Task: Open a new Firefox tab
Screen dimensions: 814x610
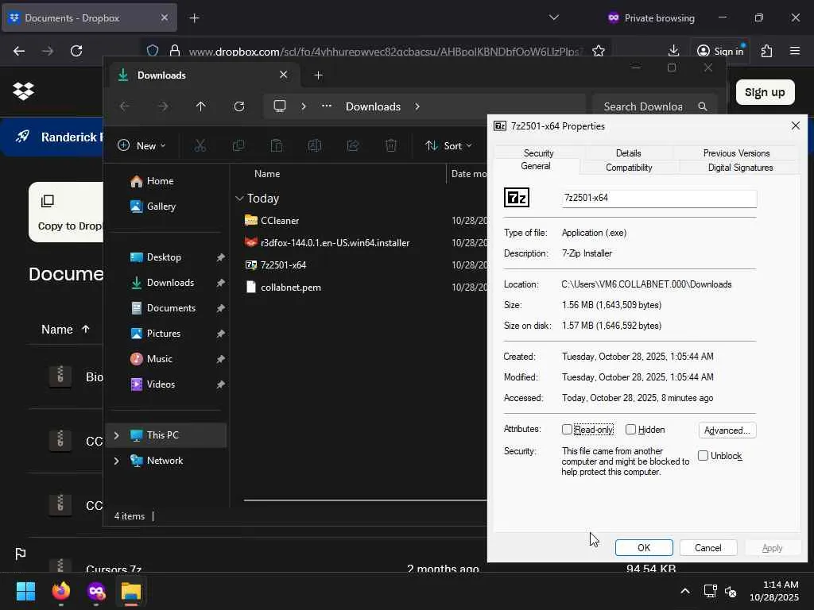Action: [x=194, y=17]
